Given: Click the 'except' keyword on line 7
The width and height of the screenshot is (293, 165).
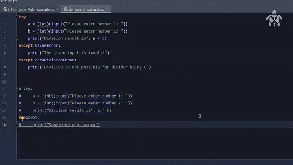Looking at the screenshot, I should coord(26,60).
